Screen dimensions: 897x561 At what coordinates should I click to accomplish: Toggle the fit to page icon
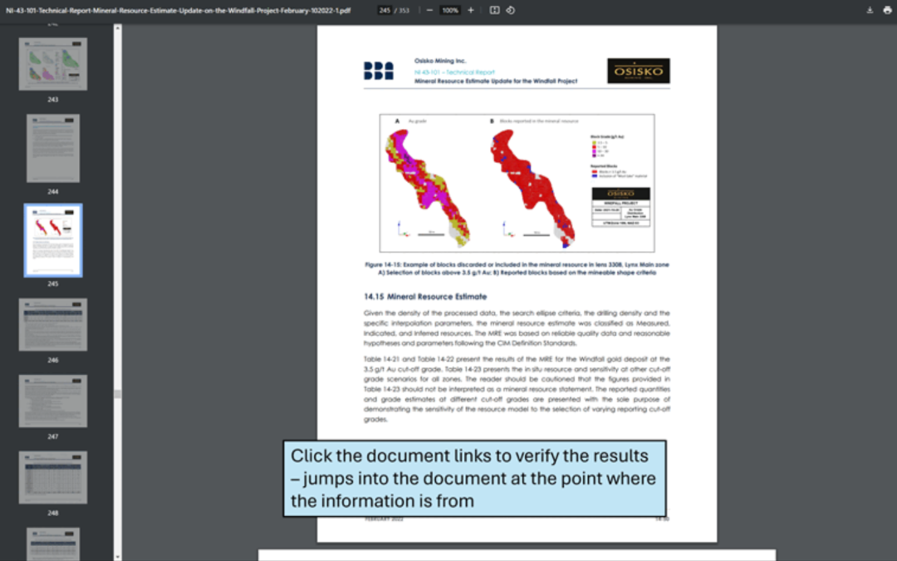point(494,10)
